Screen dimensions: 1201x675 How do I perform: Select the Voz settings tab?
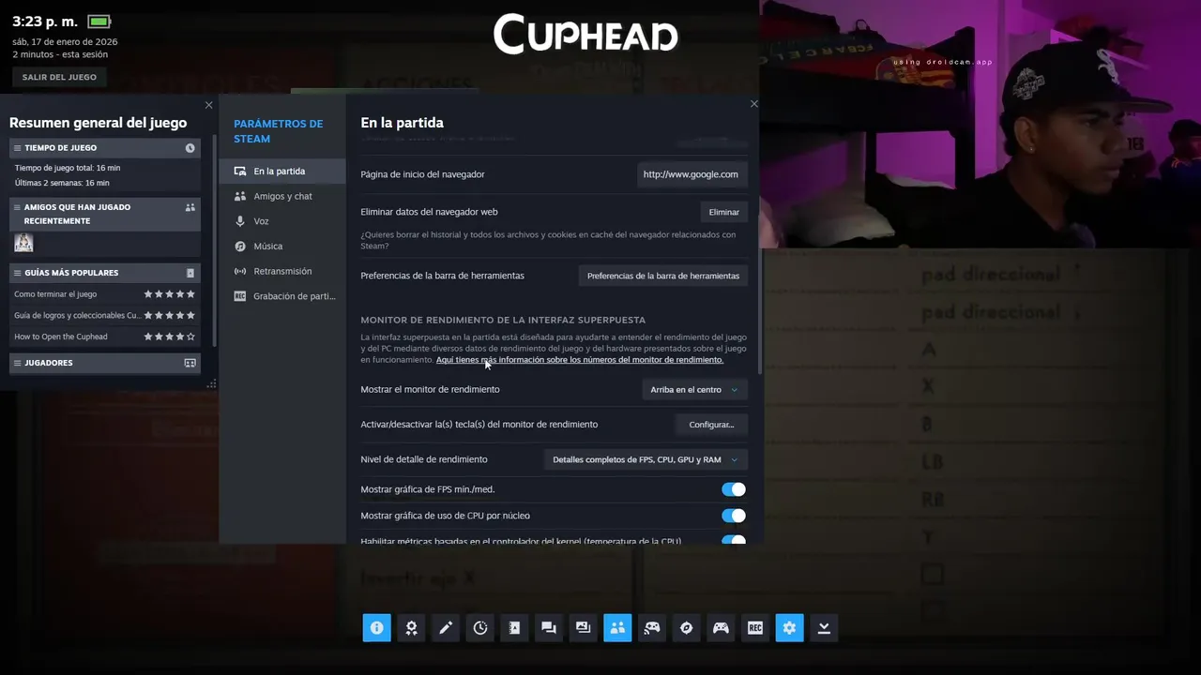pos(282,221)
